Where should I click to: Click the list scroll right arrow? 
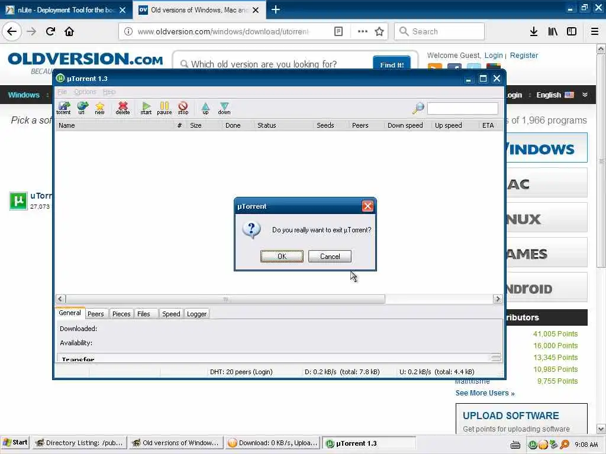click(x=498, y=299)
